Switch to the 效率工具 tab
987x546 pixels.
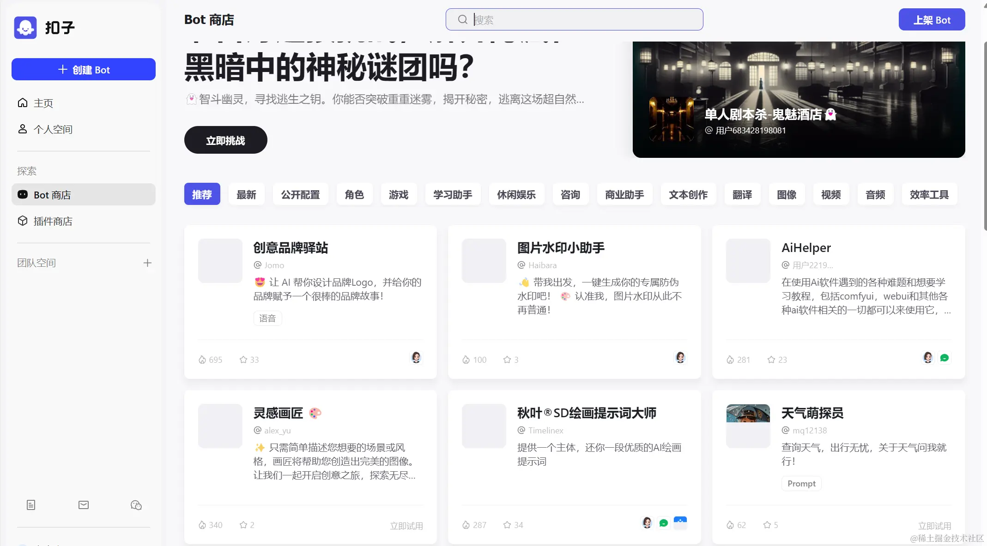point(929,194)
